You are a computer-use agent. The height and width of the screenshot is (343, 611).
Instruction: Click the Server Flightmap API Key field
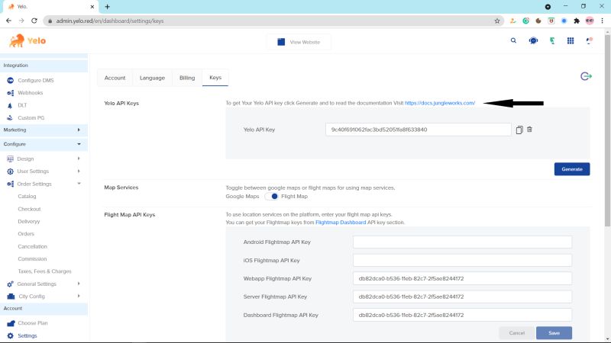463,297
